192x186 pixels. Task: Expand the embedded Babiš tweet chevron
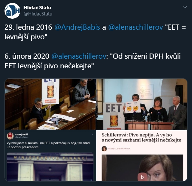pos(92,134)
